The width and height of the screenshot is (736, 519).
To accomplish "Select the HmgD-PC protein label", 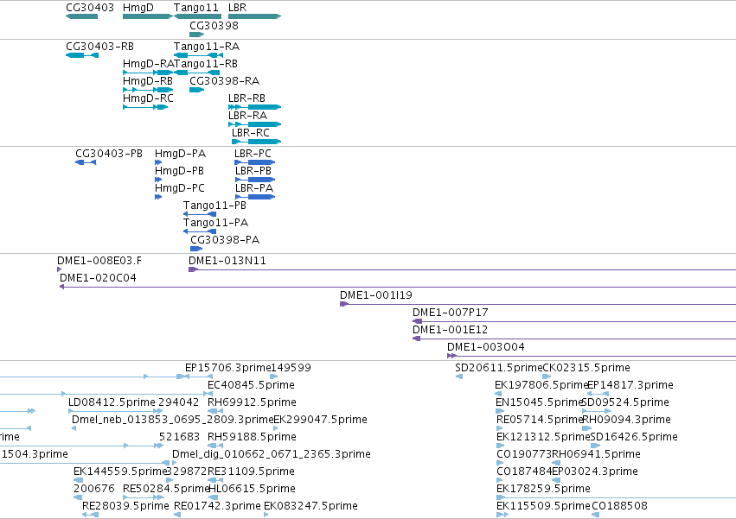I will [180, 188].
